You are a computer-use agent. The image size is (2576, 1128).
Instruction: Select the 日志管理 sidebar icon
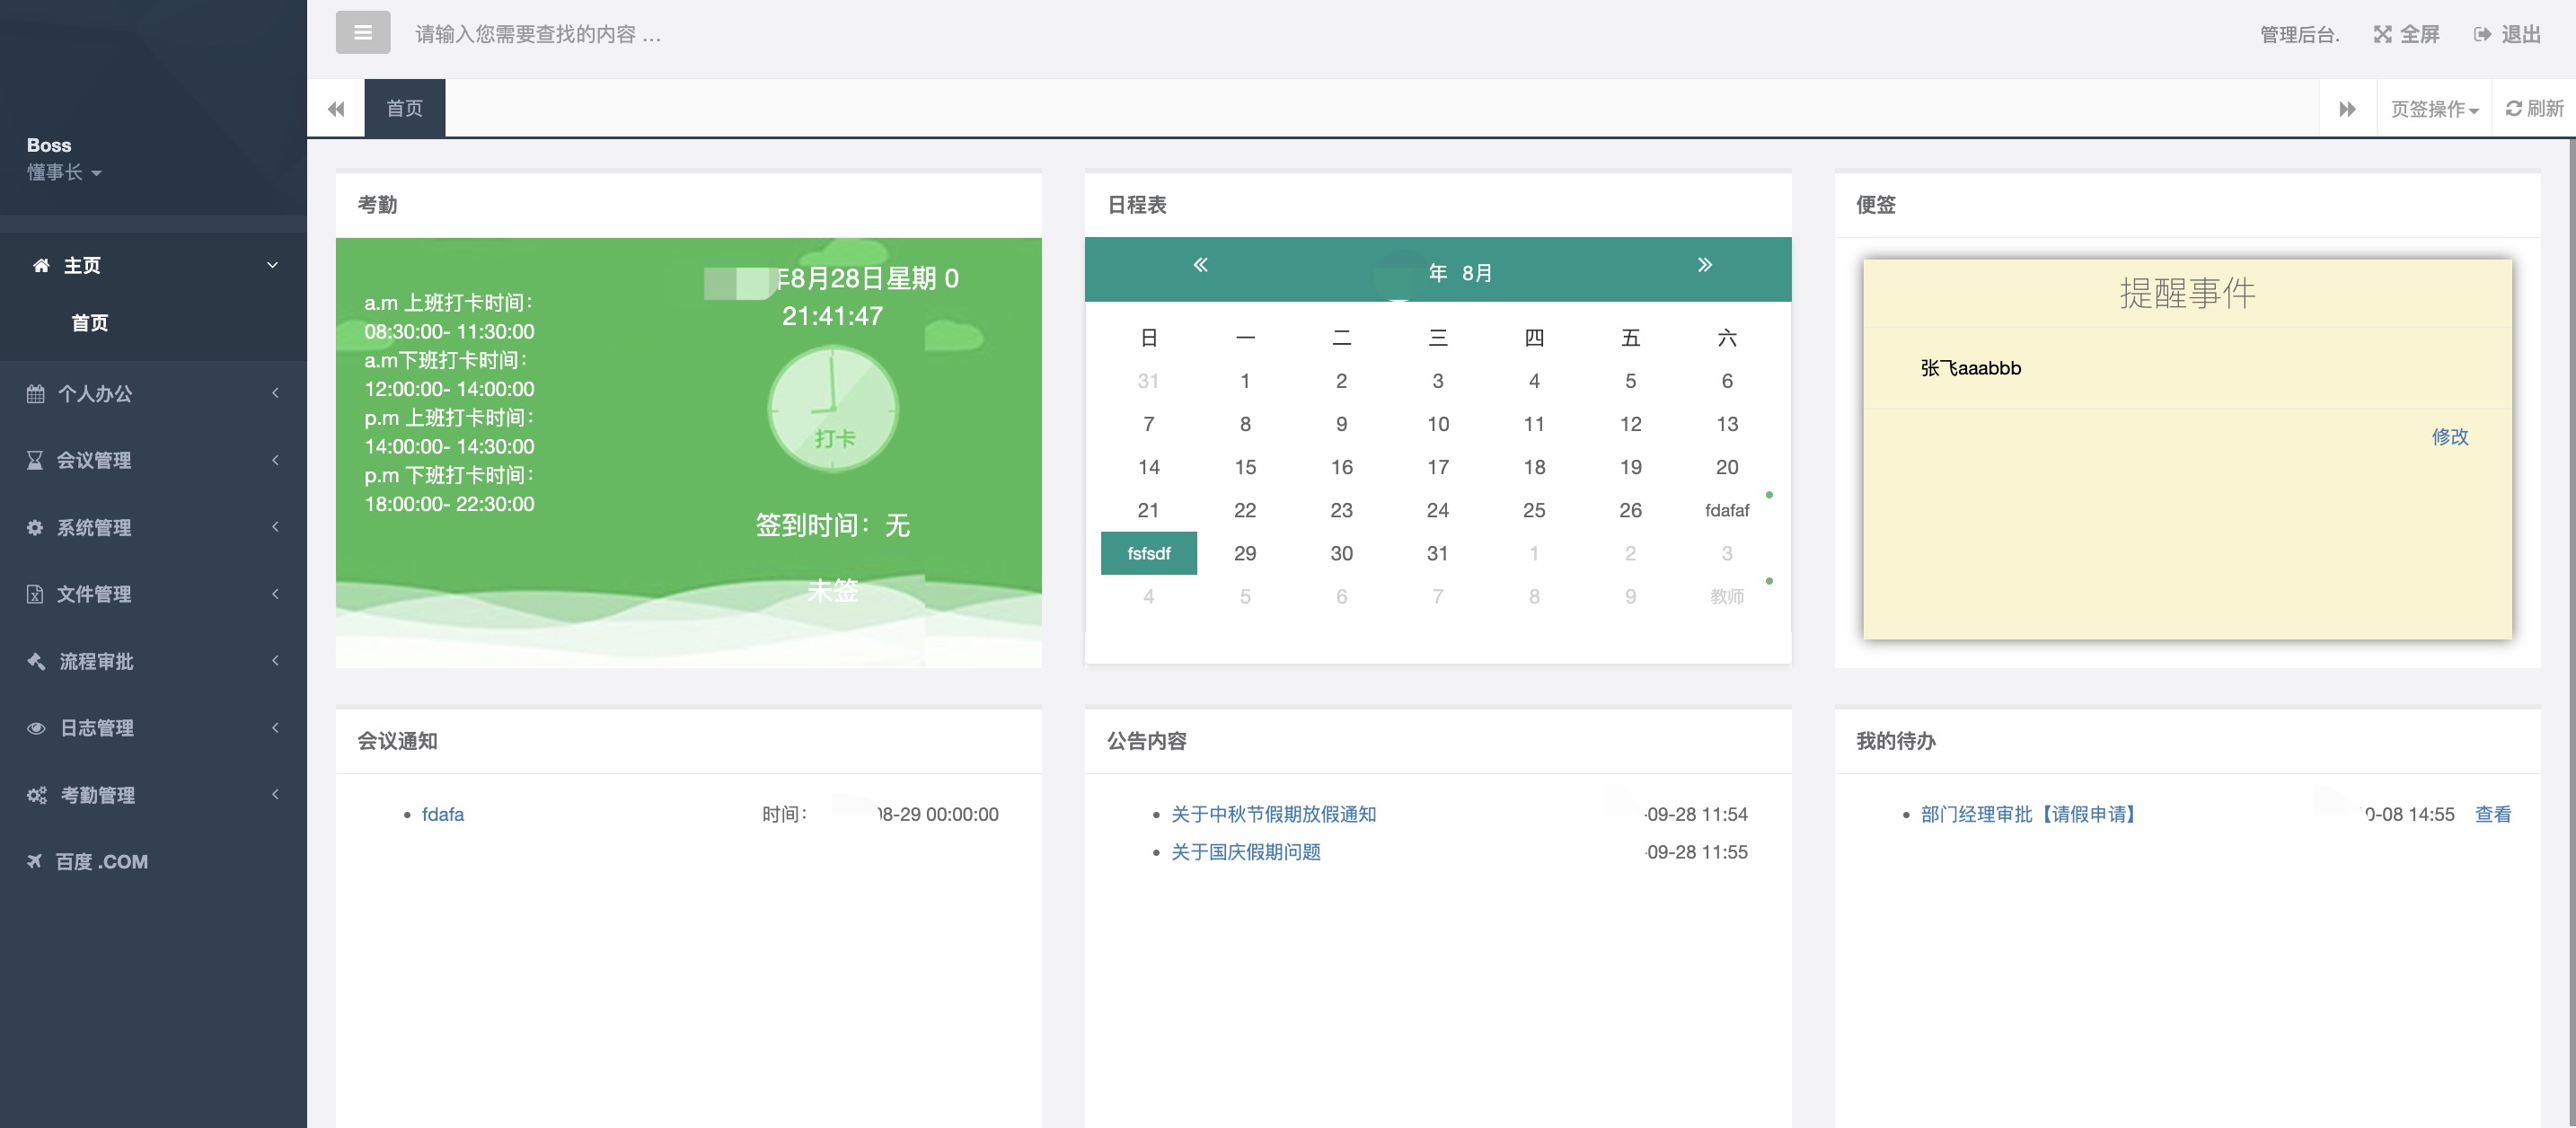click(x=36, y=728)
